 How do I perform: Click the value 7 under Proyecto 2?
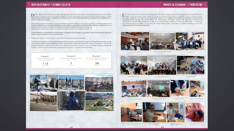pyautogui.click(x=71, y=63)
